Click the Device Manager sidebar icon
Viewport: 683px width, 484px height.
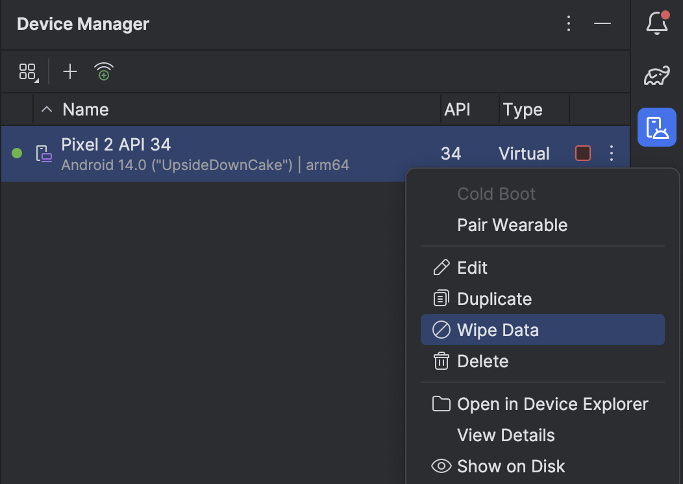[x=657, y=127]
